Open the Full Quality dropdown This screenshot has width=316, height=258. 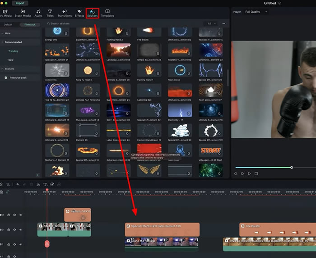click(256, 12)
